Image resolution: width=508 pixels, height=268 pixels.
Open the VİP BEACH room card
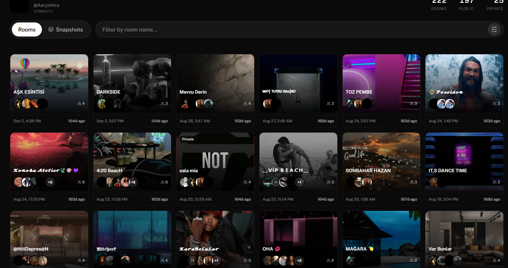(298, 169)
